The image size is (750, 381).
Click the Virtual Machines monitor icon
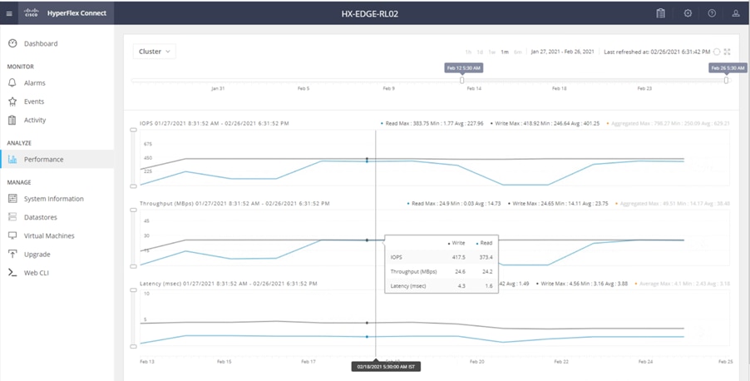tap(13, 236)
